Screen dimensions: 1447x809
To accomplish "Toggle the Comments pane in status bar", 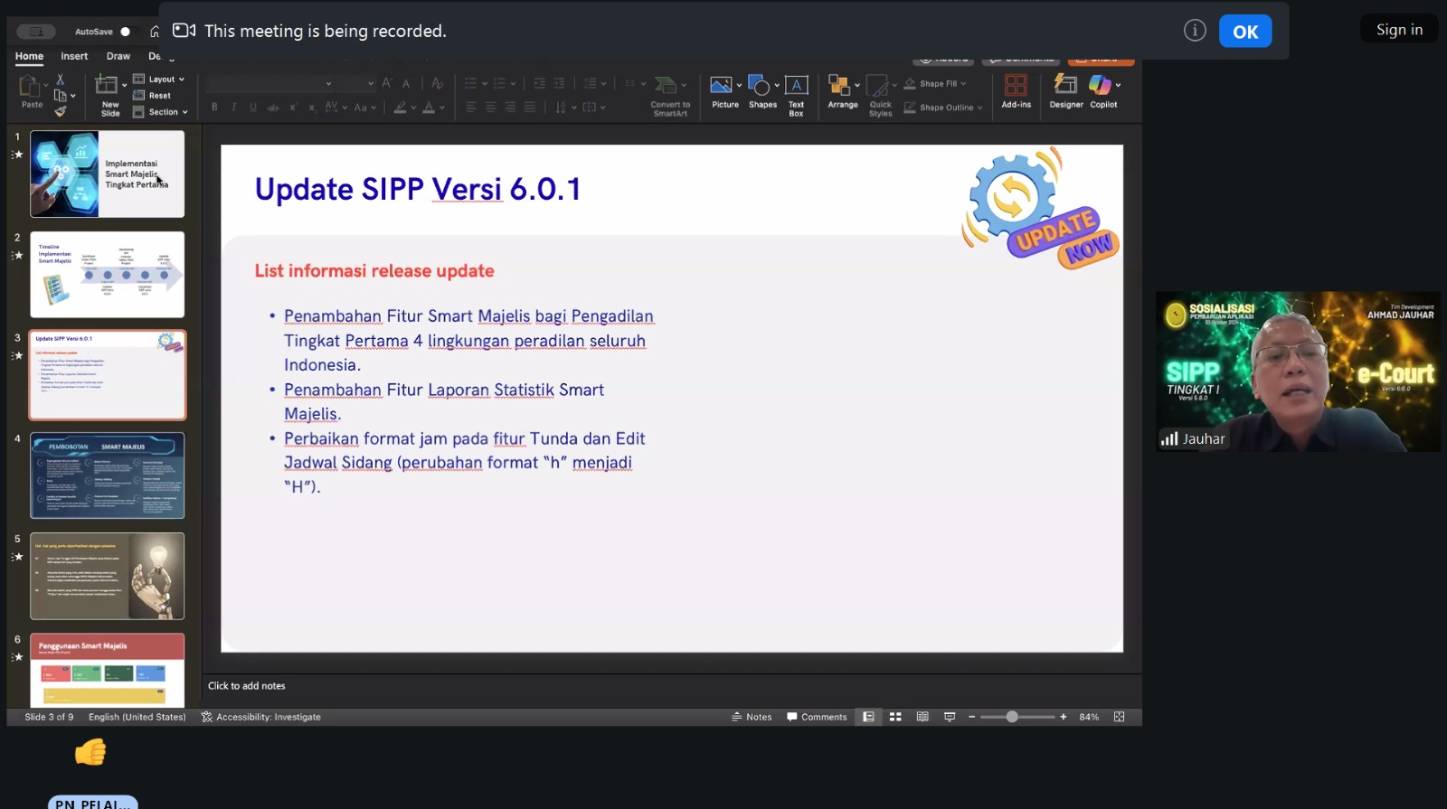I will [x=817, y=717].
